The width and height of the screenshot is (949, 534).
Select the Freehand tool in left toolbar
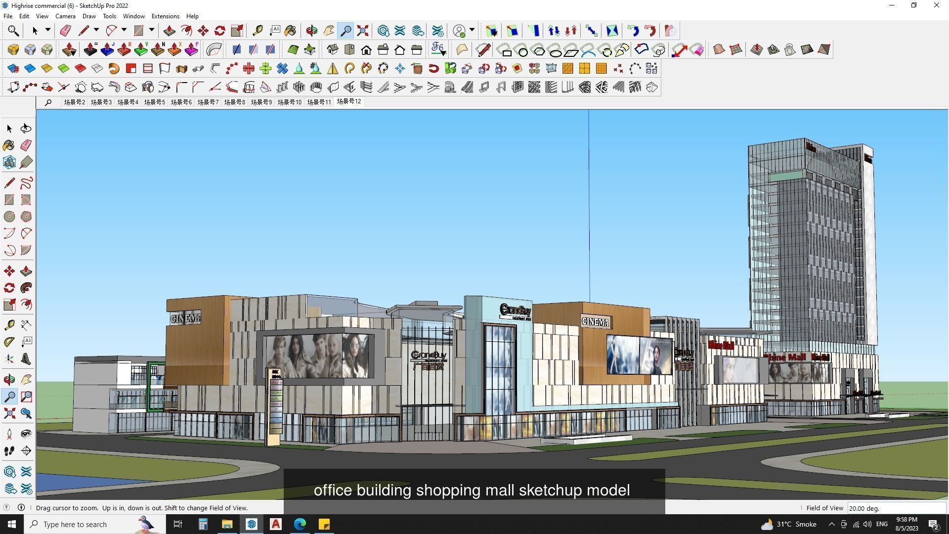(26, 183)
